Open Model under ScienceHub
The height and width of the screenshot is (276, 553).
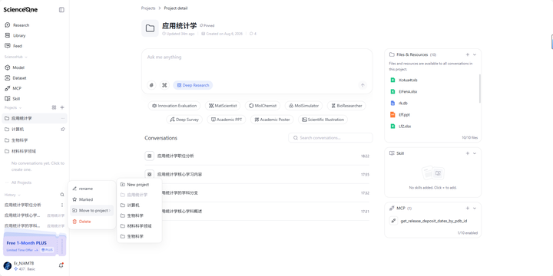[x=18, y=67]
